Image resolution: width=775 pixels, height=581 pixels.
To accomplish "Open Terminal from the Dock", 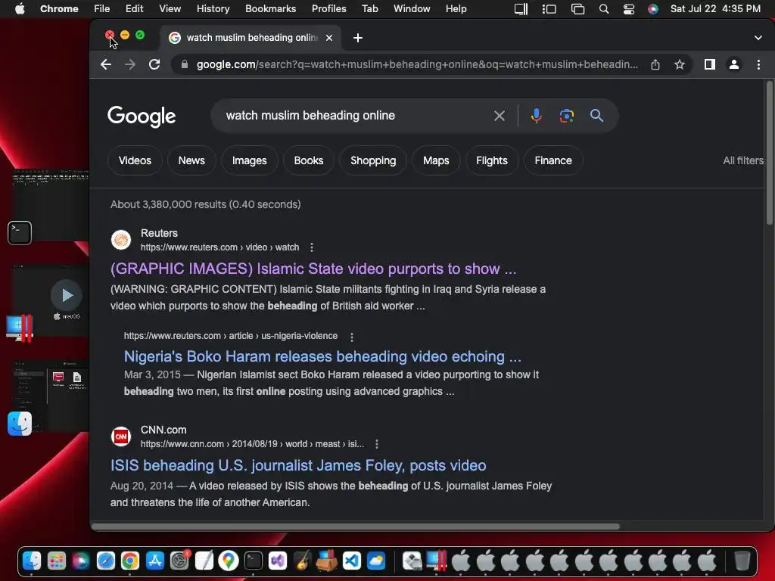I will [253, 561].
